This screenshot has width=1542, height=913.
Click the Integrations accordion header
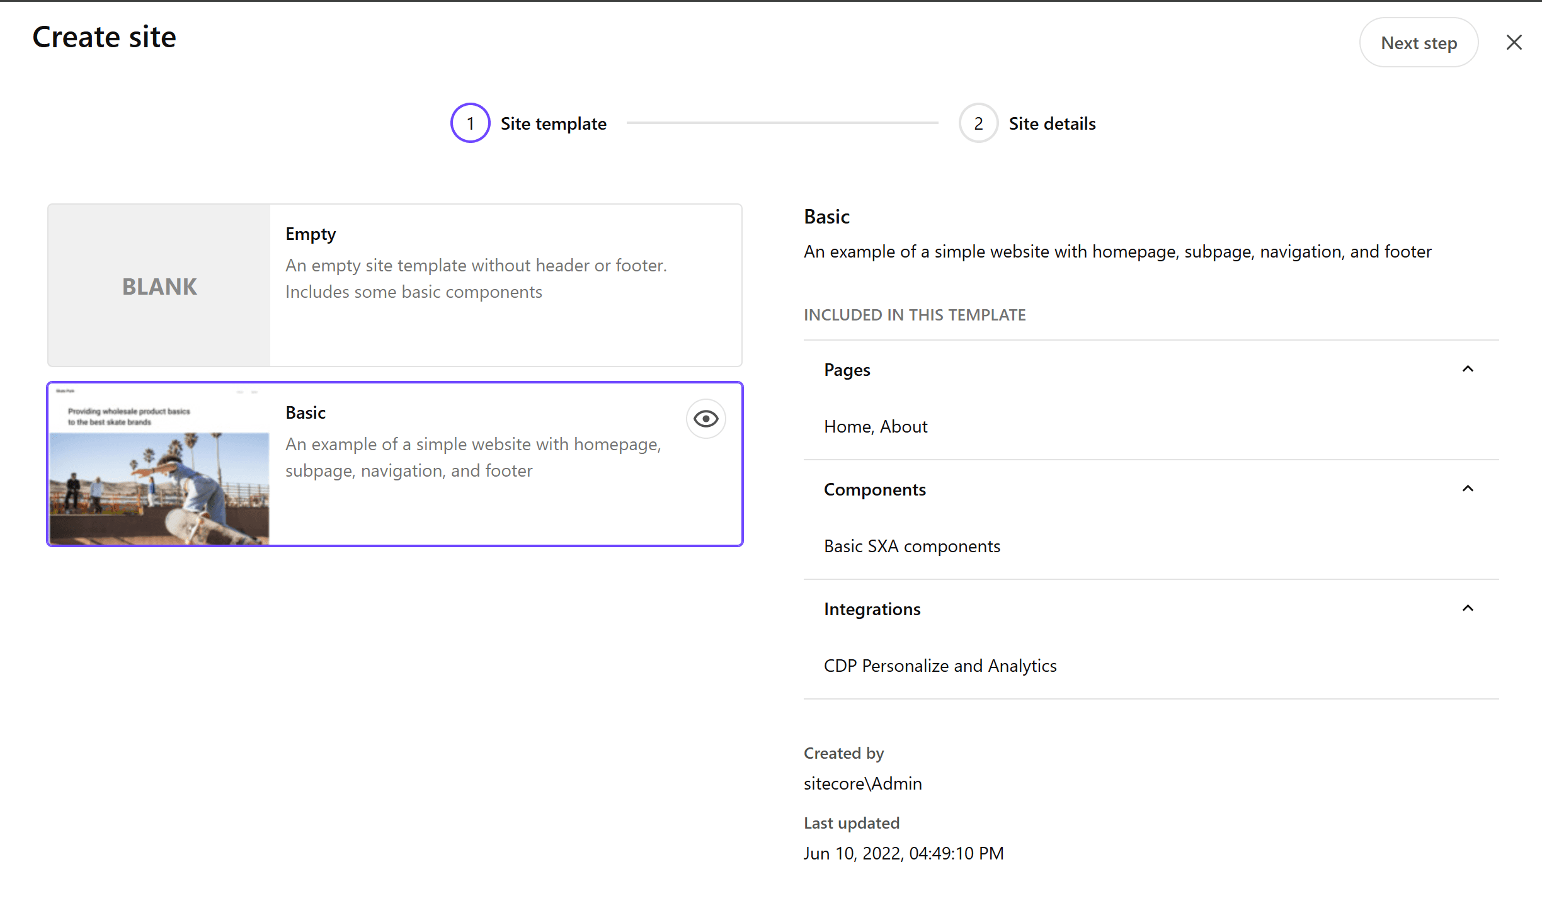(x=872, y=609)
